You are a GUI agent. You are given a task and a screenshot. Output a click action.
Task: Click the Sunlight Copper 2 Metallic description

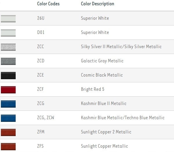106,132
